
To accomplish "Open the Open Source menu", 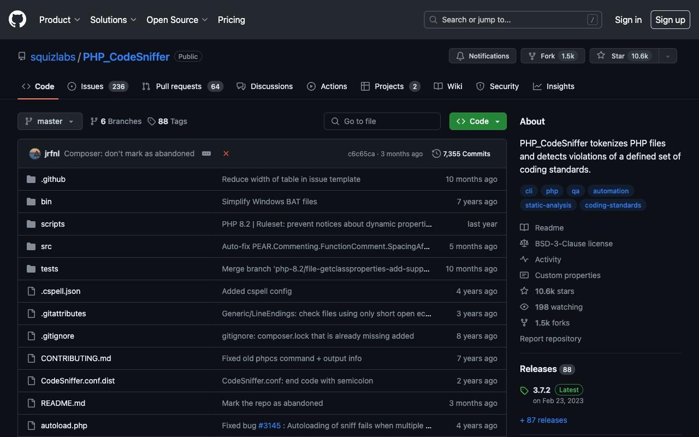I will [177, 20].
